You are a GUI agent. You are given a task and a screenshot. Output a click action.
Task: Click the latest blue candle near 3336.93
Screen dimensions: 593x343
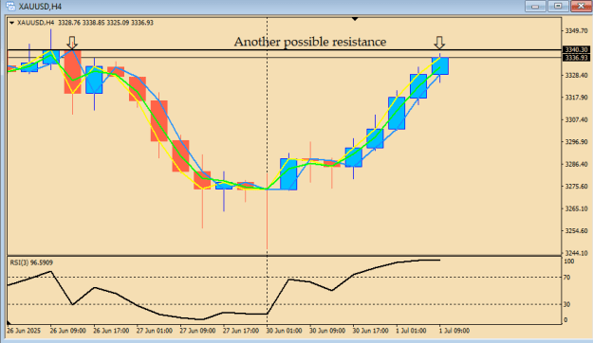tap(440, 66)
